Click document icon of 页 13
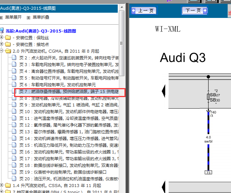 coord(14,131)
